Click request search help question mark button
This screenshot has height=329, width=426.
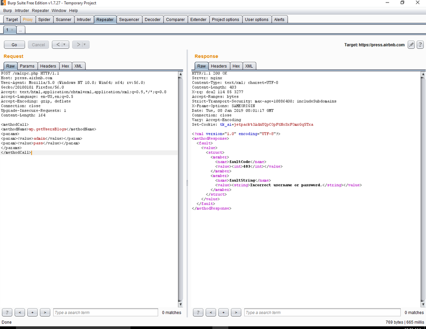(x=7, y=312)
